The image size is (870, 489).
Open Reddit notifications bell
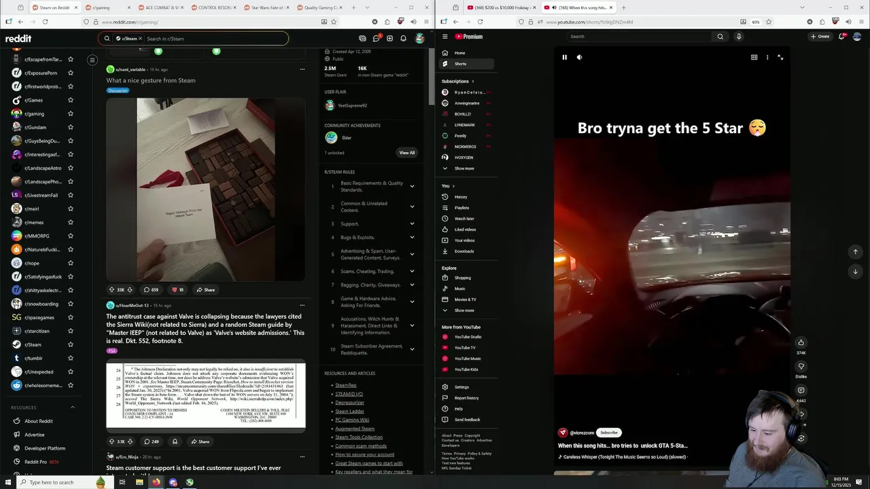click(x=403, y=39)
